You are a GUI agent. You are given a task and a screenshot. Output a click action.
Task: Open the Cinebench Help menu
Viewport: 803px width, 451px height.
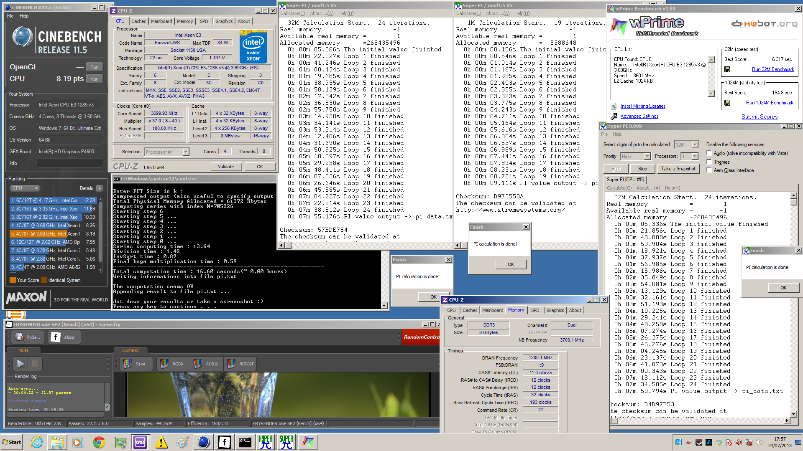24,16
